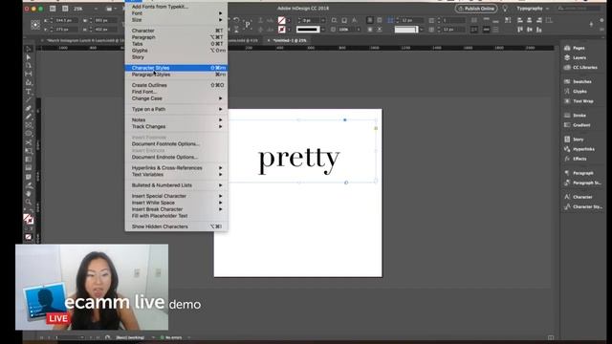Select the Page tool

[29, 65]
